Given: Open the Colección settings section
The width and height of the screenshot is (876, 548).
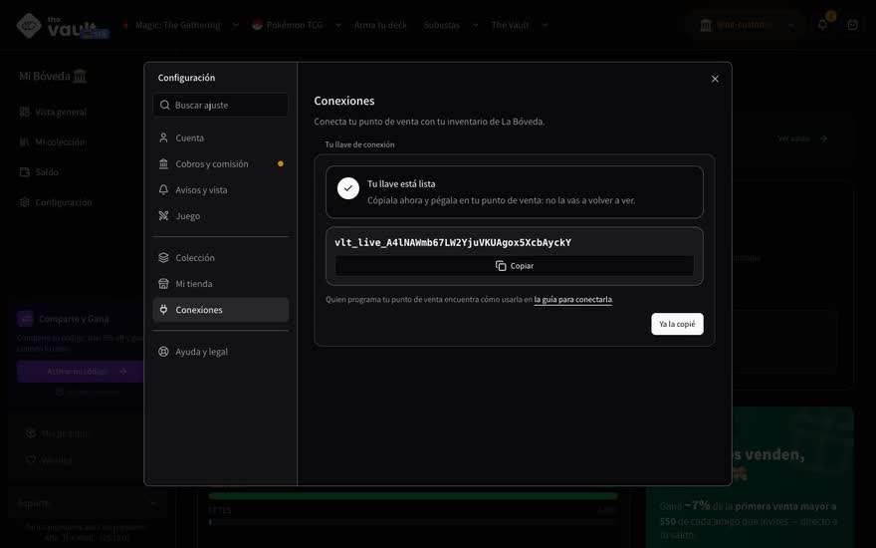Looking at the screenshot, I should point(221,258).
